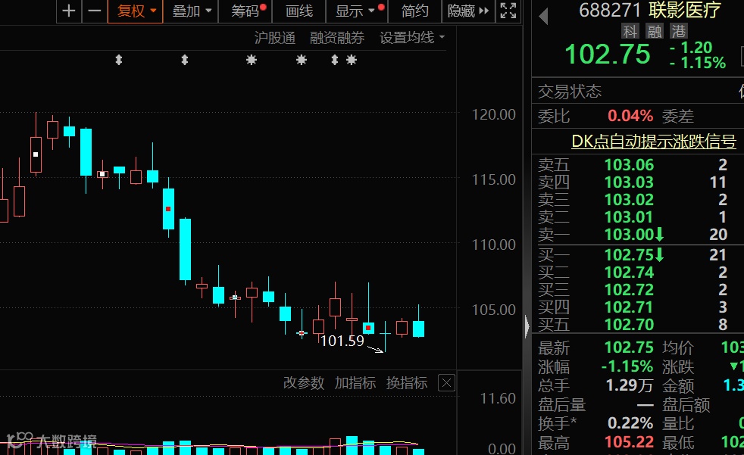
Task: Click the last starburst event marker
Action: (351, 60)
